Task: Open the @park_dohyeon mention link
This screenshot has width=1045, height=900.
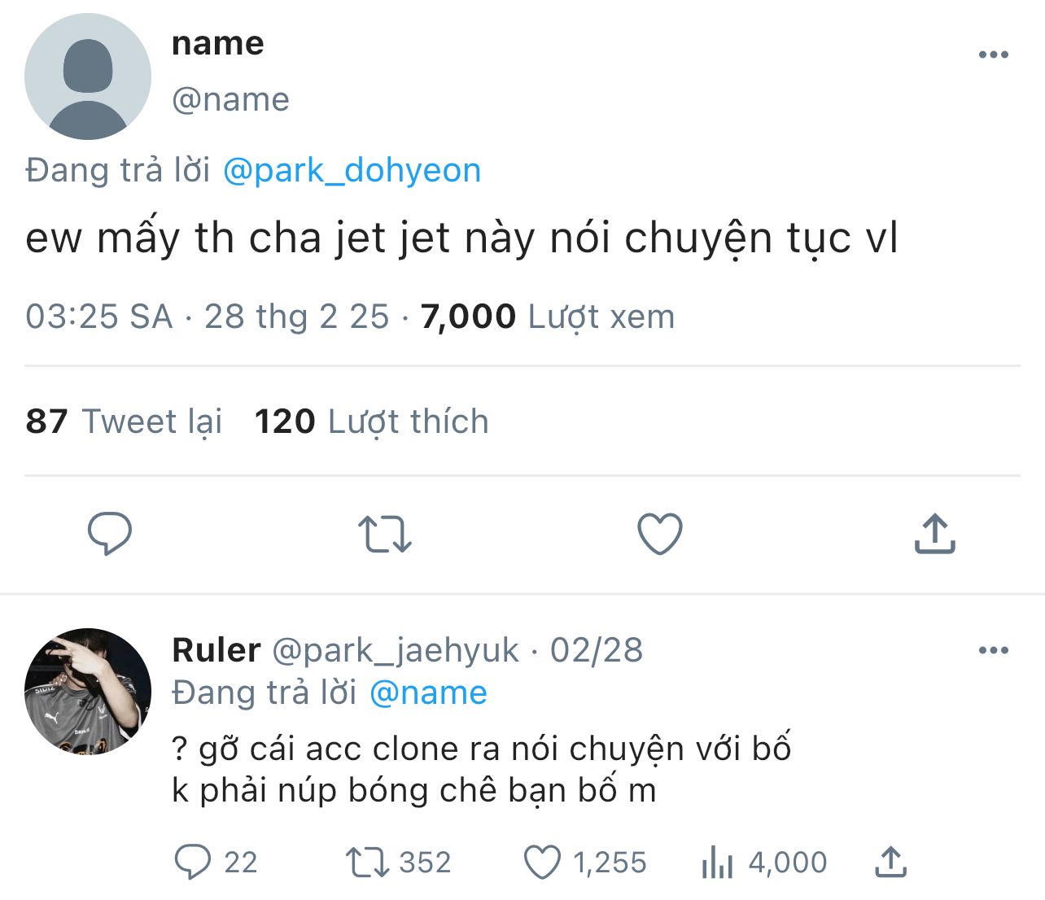Action: point(352,171)
